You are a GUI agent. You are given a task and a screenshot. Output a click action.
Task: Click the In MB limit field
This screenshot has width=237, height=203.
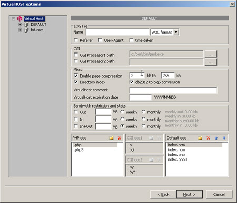click(103, 119)
